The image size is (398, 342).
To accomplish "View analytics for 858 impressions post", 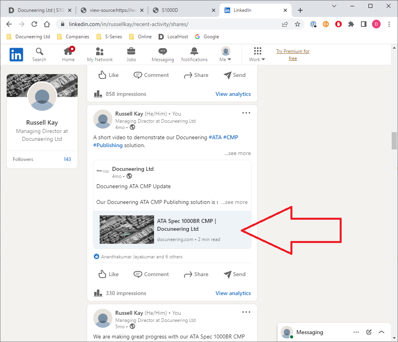I will click(x=233, y=94).
